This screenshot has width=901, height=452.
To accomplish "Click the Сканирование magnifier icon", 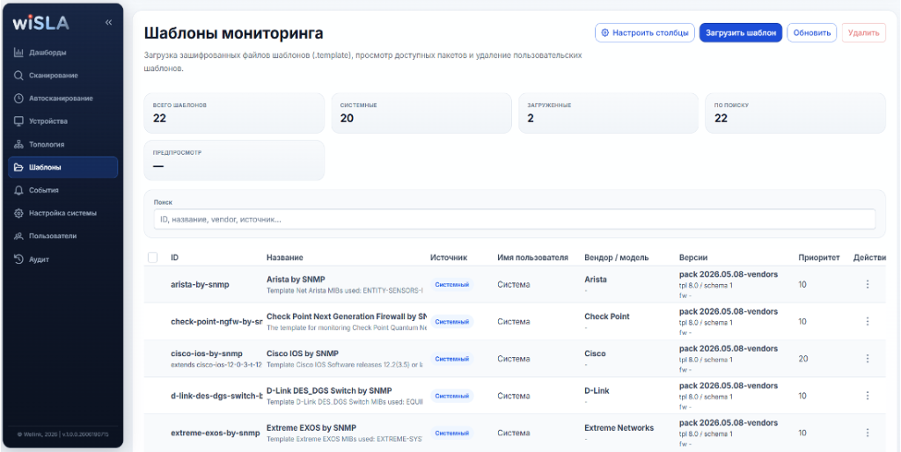I will 18,76.
